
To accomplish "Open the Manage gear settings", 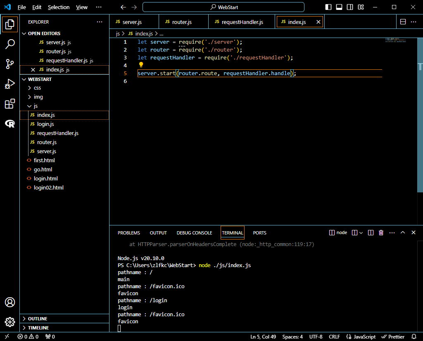I will pos(10,322).
